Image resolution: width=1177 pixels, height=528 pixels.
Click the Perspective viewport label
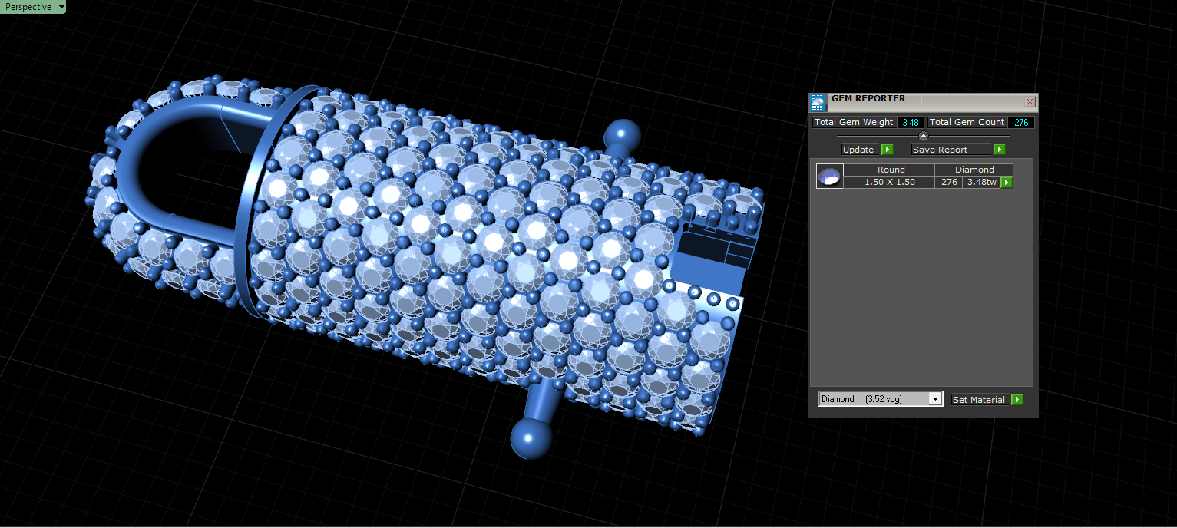pyautogui.click(x=28, y=7)
